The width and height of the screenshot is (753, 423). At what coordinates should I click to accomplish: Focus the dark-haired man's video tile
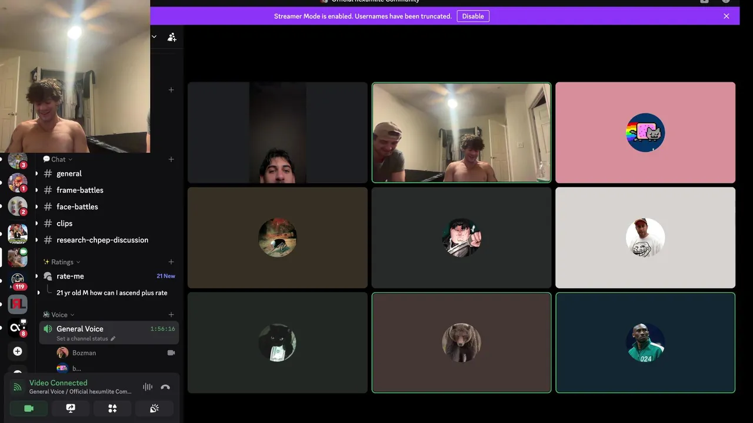point(278,132)
